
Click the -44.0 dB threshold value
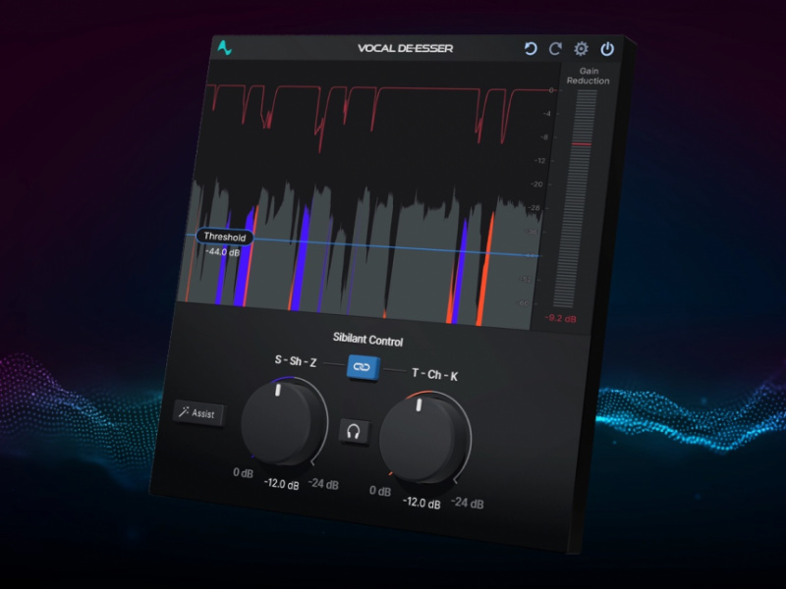coord(223,252)
